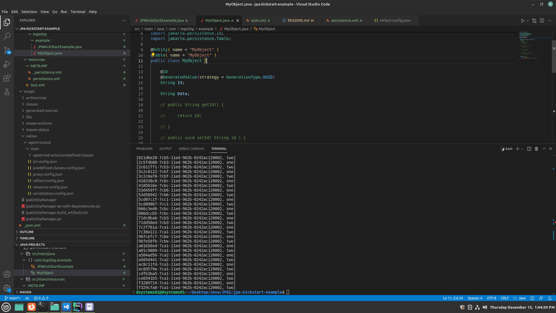Viewport: 556px width, 313px height.
Task: Kill terminal with trash icon
Action: 536,149
